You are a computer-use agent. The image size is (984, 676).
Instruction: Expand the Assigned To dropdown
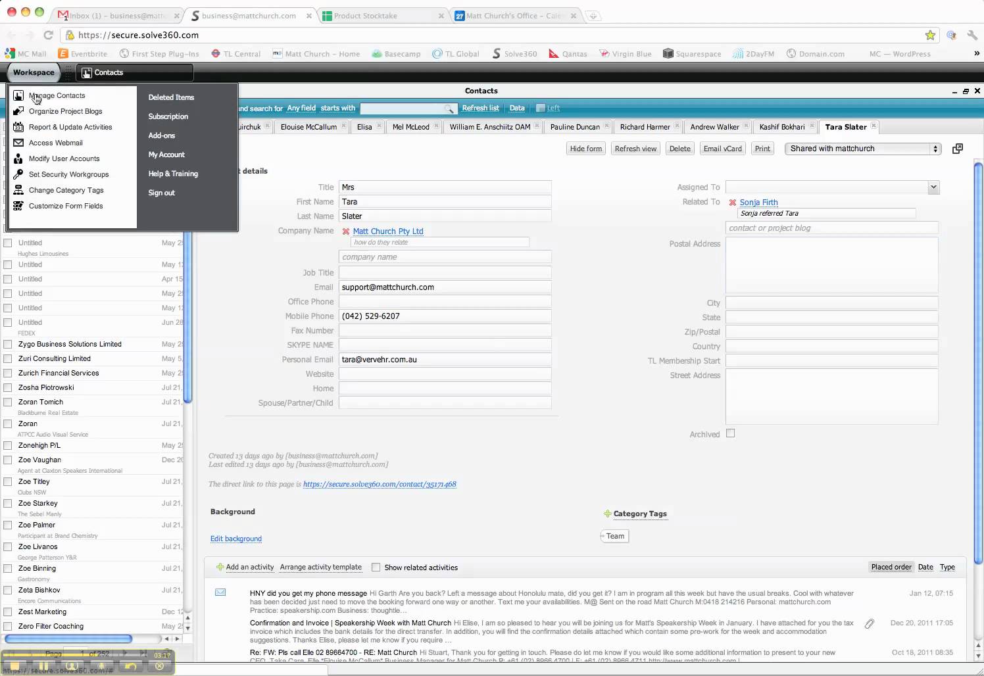[933, 187]
